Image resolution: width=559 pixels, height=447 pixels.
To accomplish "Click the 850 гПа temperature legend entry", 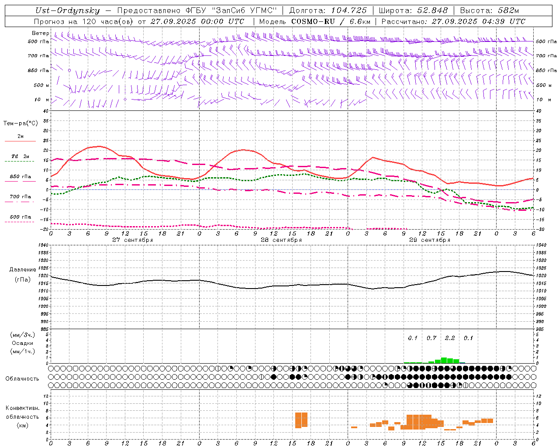I will tap(20, 177).
